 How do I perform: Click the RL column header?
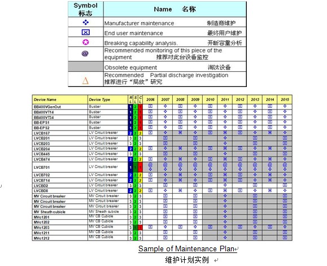pyautogui.click(x=130, y=99)
